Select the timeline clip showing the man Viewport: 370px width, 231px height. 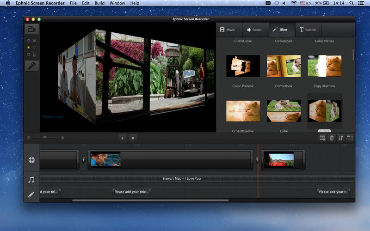pyautogui.click(x=170, y=160)
